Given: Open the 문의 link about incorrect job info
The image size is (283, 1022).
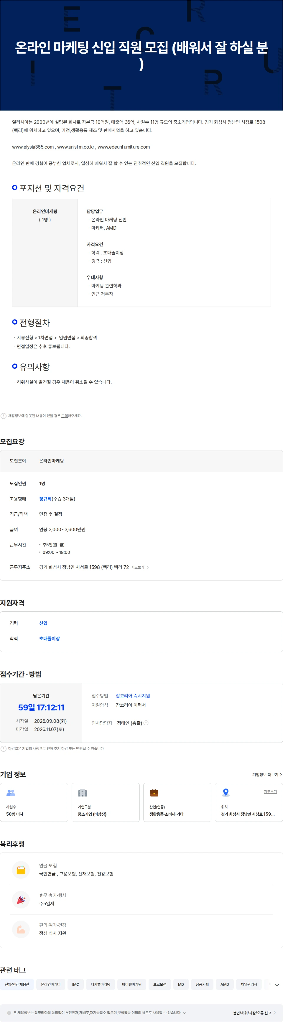Looking at the screenshot, I should tap(64, 416).
